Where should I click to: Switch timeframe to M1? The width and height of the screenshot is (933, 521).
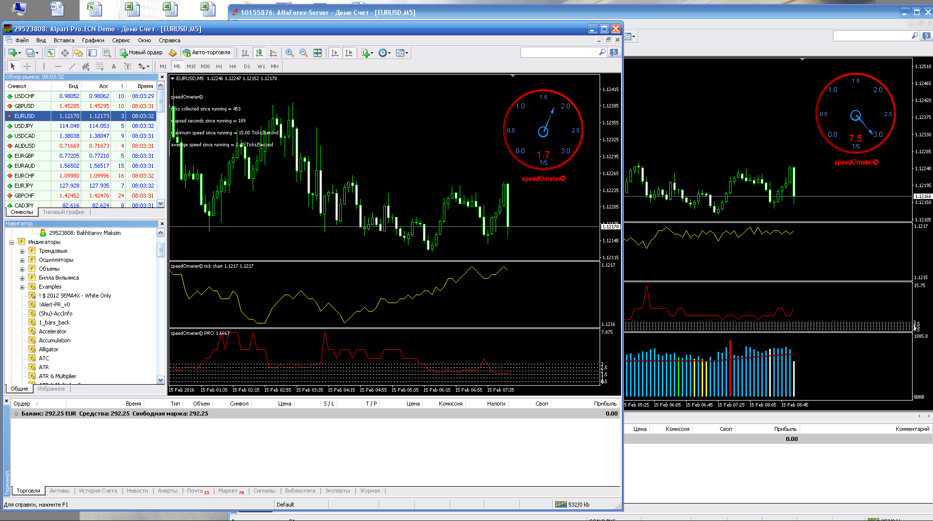[163, 66]
